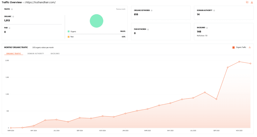Image resolution: width=257 pixels, height=137 pixels.
Task: Download the monthly organic traffic chart
Action: click(250, 47)
